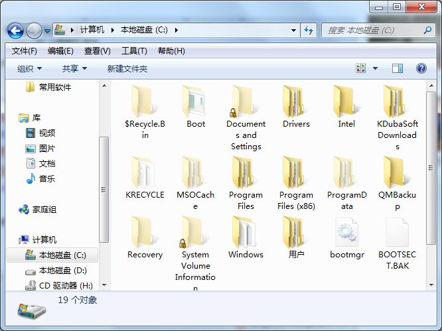Select the bootmgr system file icon

click(346, 233)
